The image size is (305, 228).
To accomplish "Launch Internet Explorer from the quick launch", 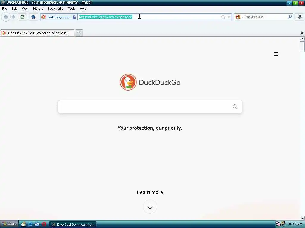I will point(30,224).
